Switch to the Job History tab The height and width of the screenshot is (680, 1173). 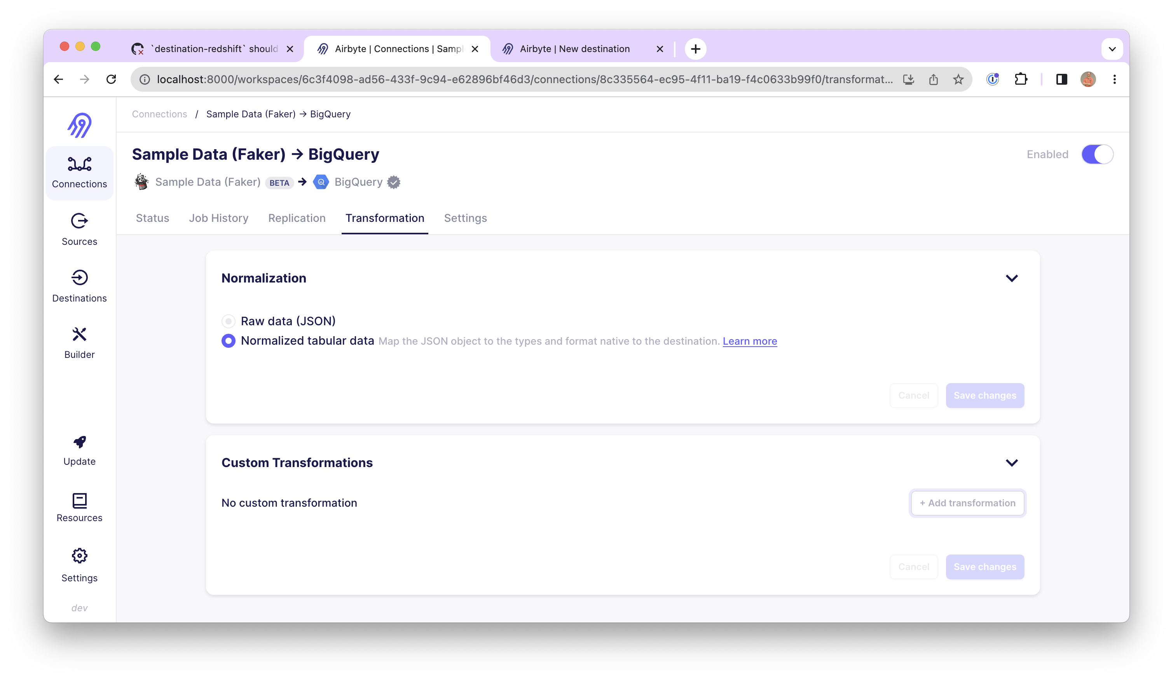218,218
